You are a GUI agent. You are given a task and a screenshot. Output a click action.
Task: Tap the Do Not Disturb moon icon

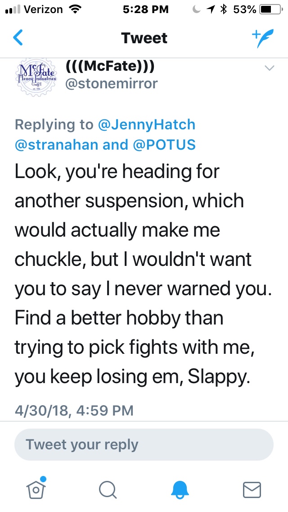(196, 9)
